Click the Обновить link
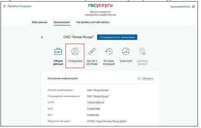Image resolution: width=201 pixels, height=128 pixels. click(x=148, y=78)
